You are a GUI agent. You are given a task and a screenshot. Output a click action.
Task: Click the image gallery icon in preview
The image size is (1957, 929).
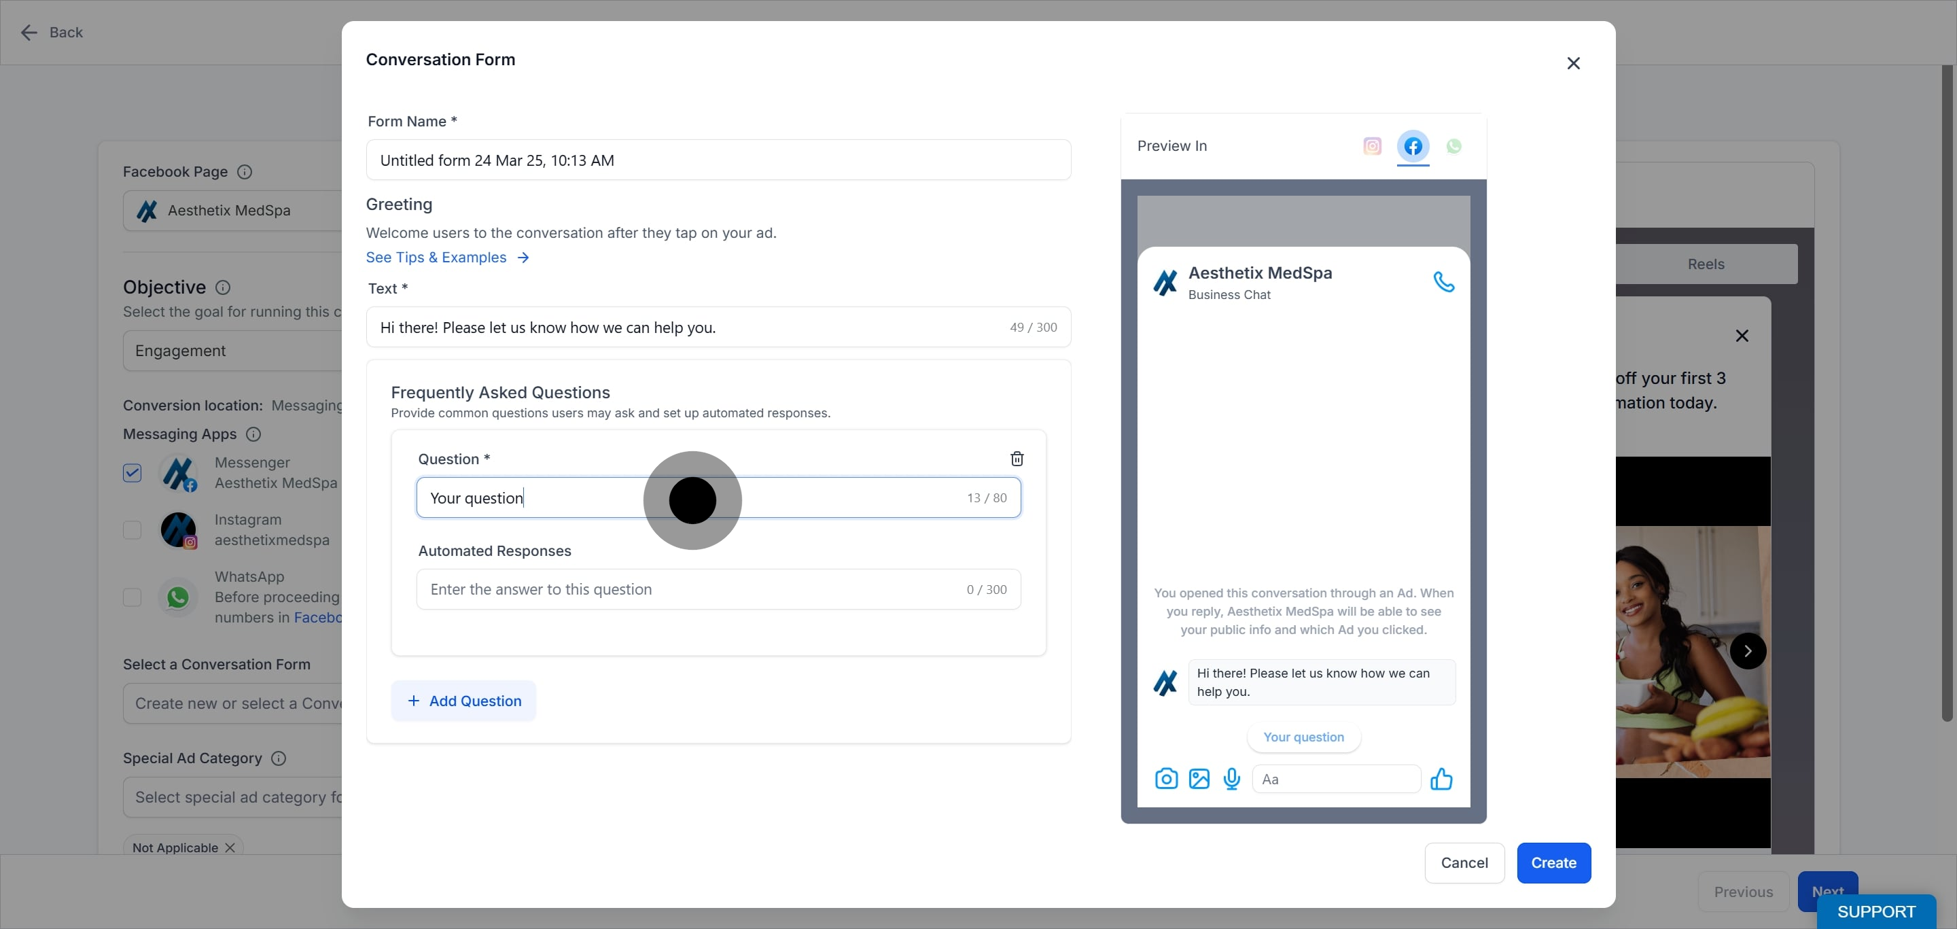1199,779
